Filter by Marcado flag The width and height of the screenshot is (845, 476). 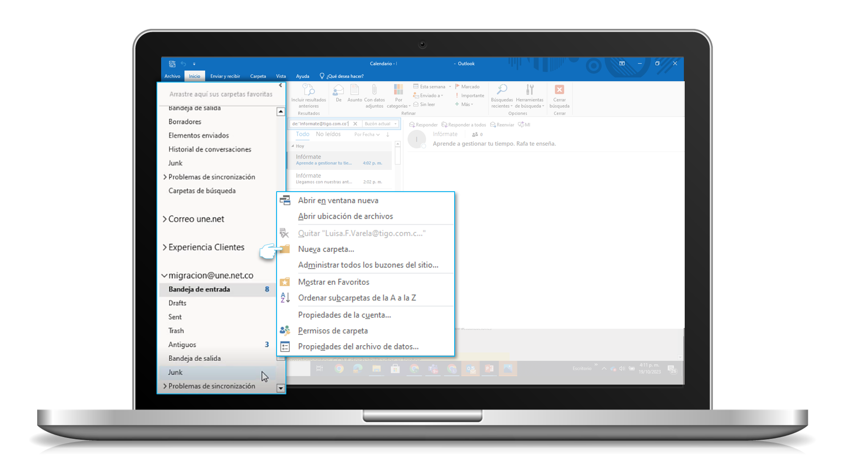tap(467, 87)
